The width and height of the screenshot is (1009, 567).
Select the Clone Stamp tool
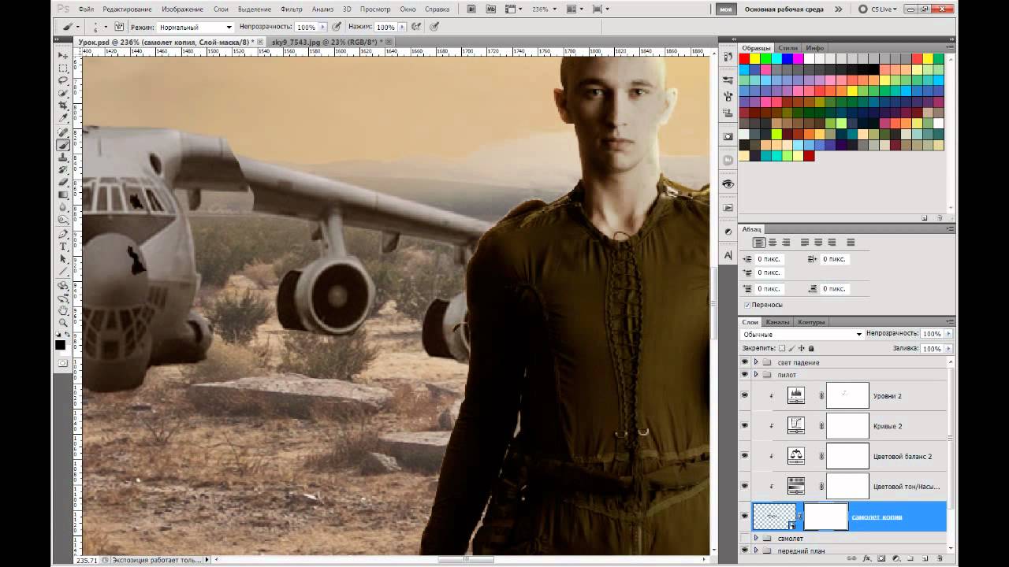click(63, 157)
